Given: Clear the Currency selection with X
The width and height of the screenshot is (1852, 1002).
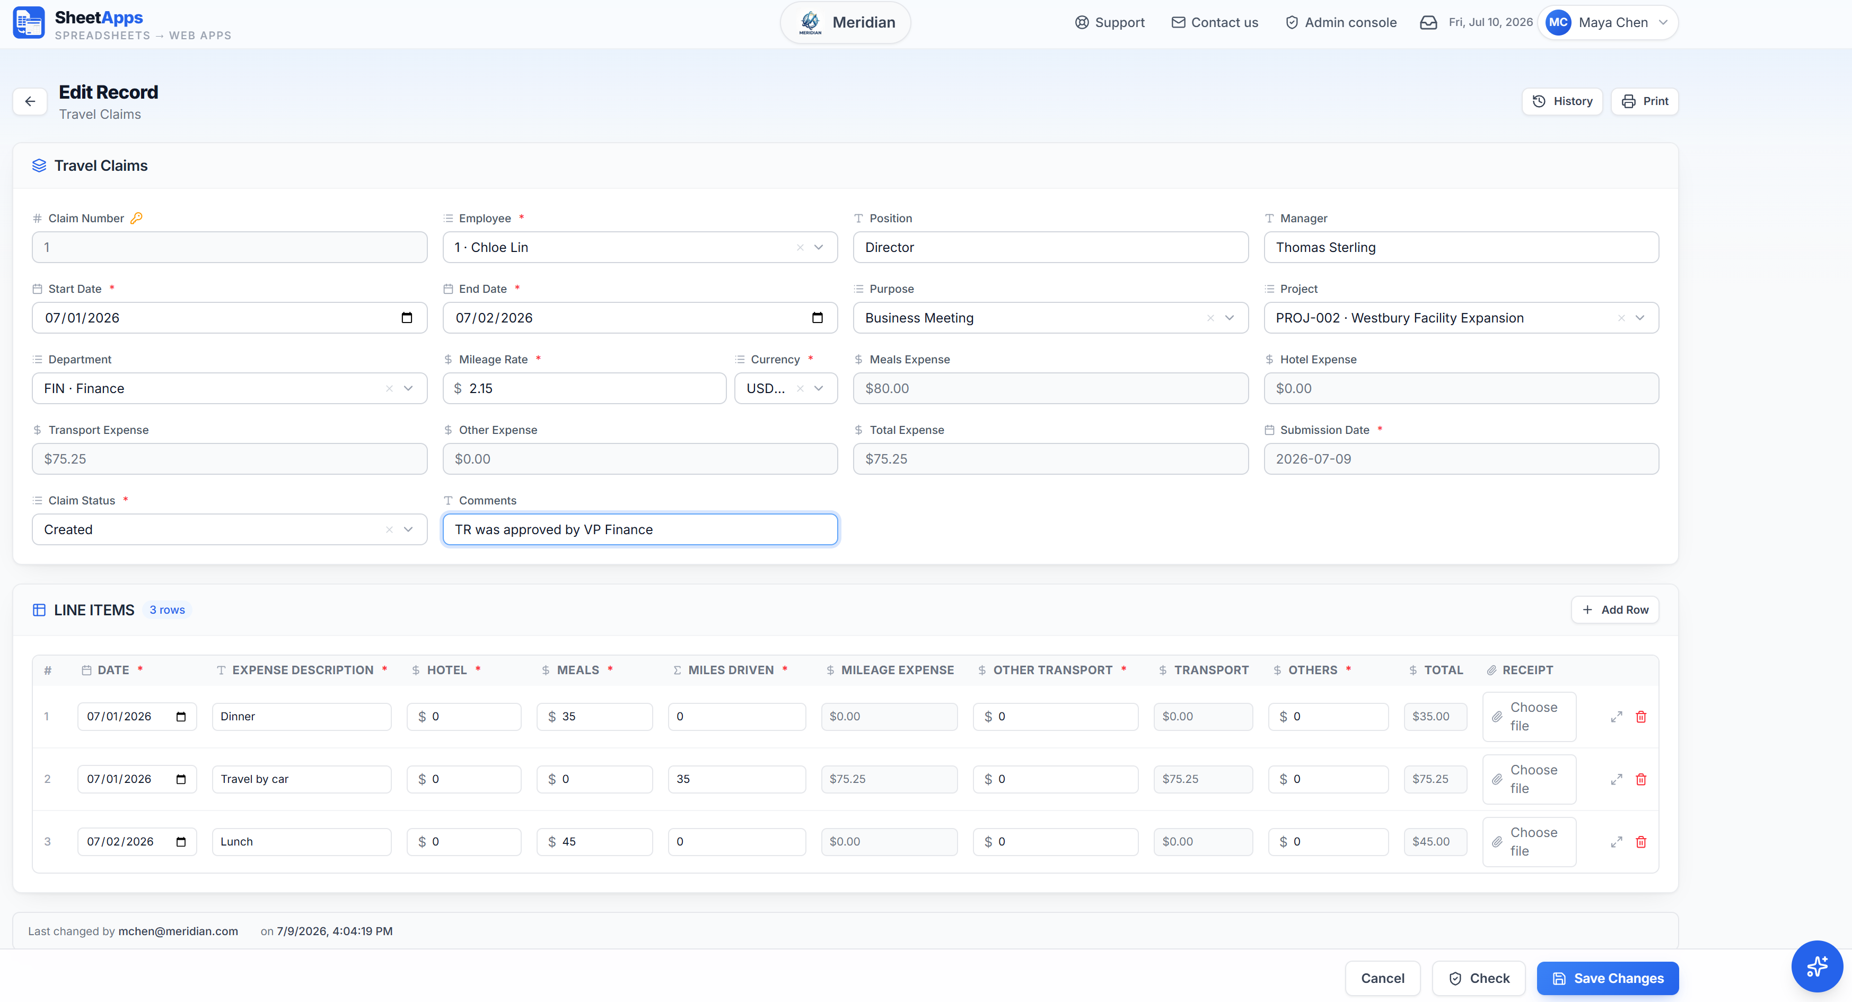Looking at the screenshot, I should point(800,388).
